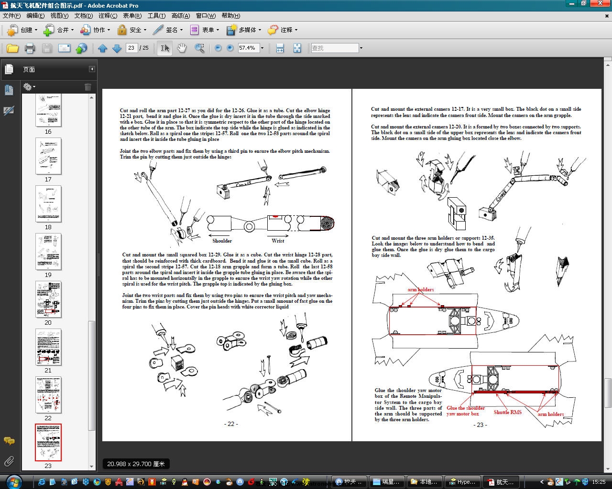This screenshot has width=612, height=489.
Task: Activate the Select text cursor tool
Action: pyautogui.click(x=164, y=48)
